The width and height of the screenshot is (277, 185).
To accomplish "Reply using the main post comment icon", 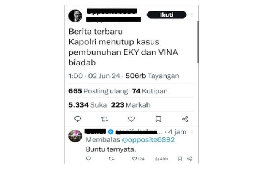I will [x=77, y=119].
